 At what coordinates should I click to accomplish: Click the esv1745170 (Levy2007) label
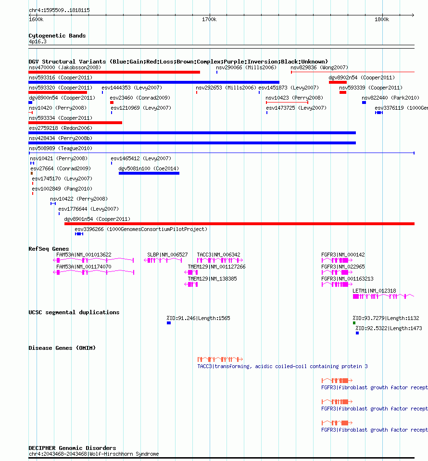[62, 179]
